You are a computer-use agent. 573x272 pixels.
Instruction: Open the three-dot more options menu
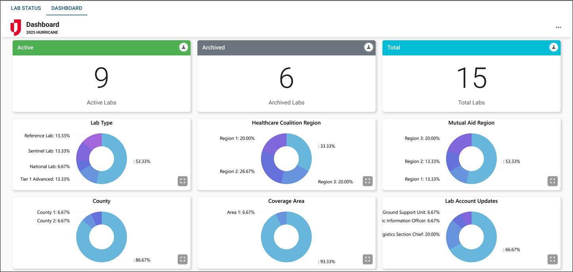pyautogui.click(x=558, y=27)
